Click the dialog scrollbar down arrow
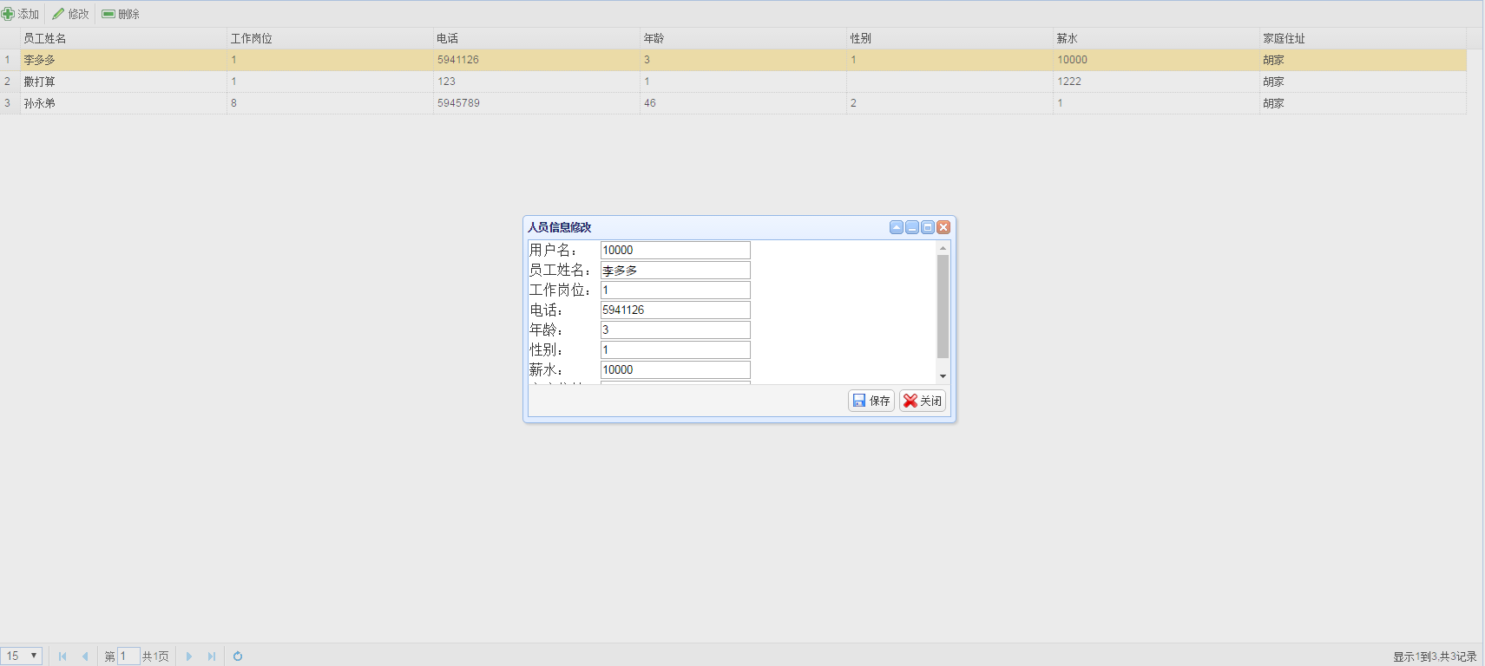 [943, 376]
